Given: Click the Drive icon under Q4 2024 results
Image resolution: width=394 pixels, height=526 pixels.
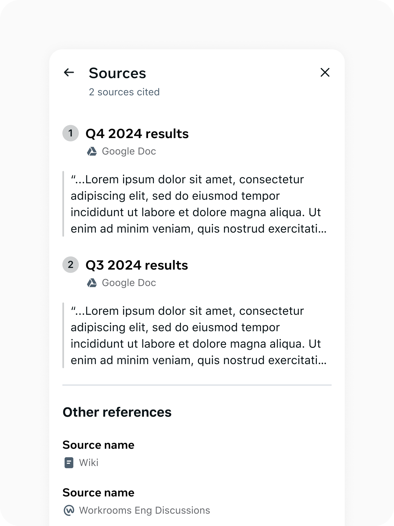Looking at the screenshot, I should (x=92, y=151).
